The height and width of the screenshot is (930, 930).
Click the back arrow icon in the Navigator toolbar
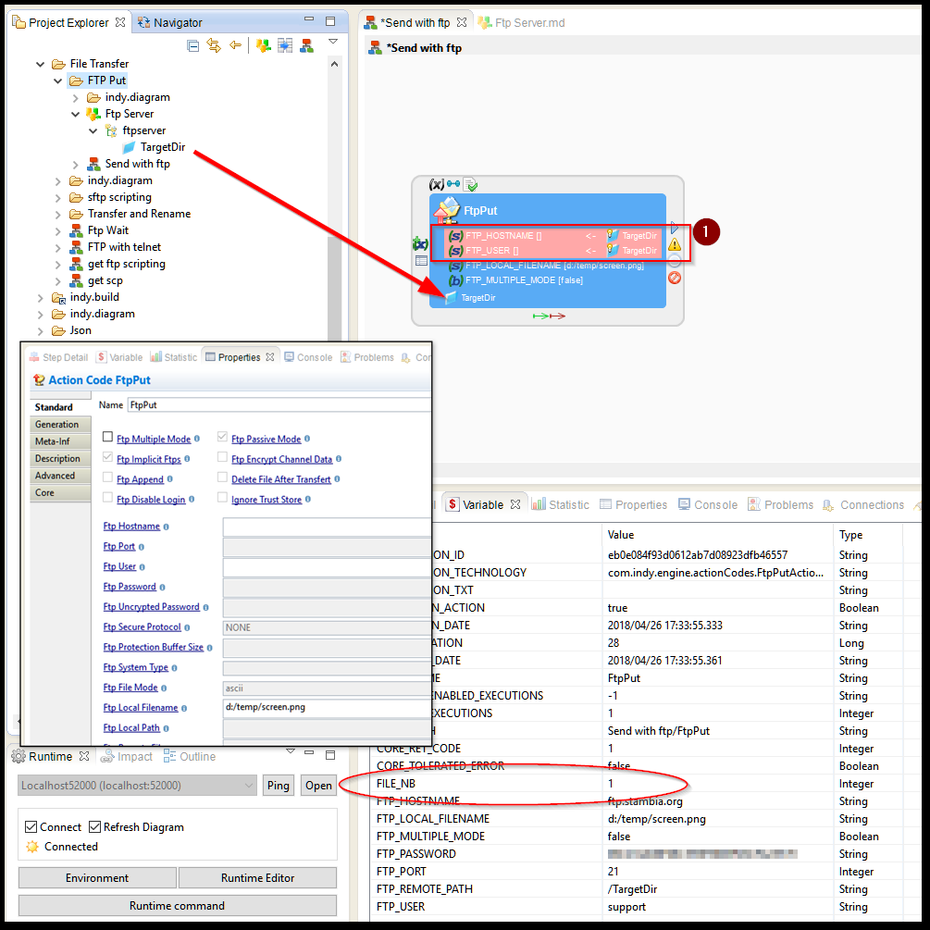click(234, 43)
